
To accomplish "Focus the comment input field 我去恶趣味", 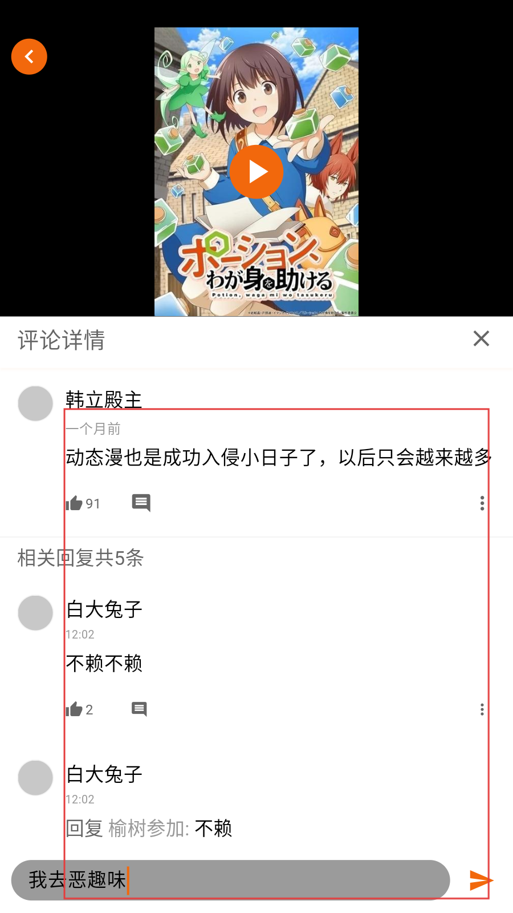I will 230,880.
